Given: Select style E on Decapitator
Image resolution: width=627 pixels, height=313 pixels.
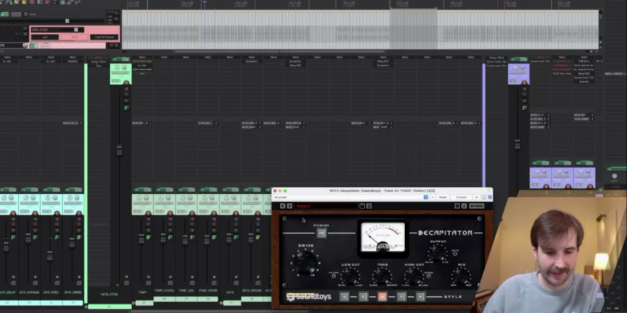Looking at the screenshot, I should click(x=363, y=296).
